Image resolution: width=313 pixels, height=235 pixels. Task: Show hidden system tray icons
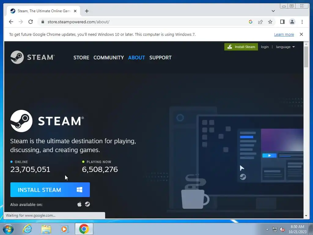[x=267, y=229]
